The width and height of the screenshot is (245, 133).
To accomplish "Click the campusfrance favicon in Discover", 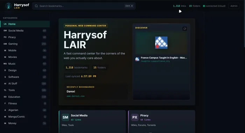I will pos(137,59).
